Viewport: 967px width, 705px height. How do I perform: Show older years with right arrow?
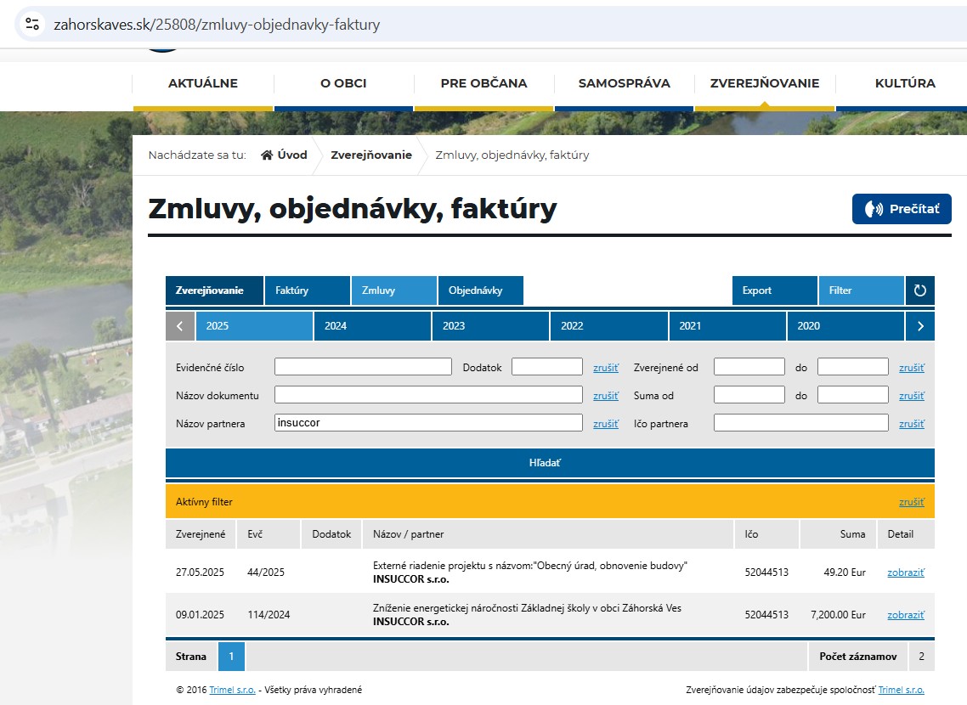click(x=920, y=326)
